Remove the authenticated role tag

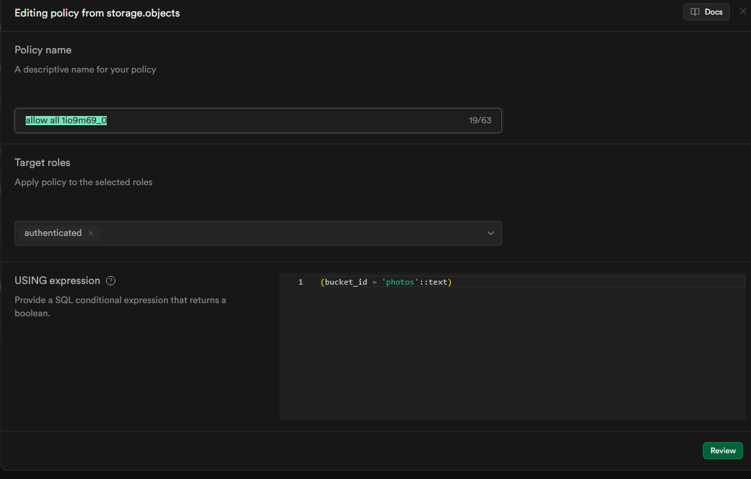[x=91, y=233]
